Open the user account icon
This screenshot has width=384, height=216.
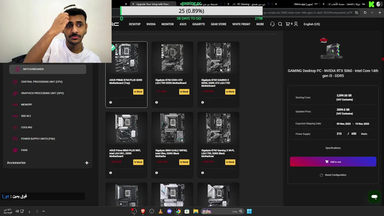tap(296, 24)
